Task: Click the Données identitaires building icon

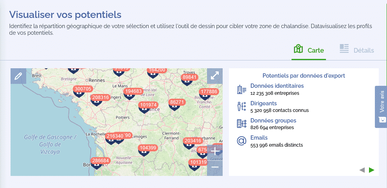Action: pos(241,89)
